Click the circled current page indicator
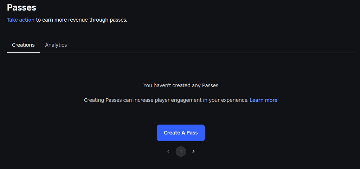 [x=181, y=152]
